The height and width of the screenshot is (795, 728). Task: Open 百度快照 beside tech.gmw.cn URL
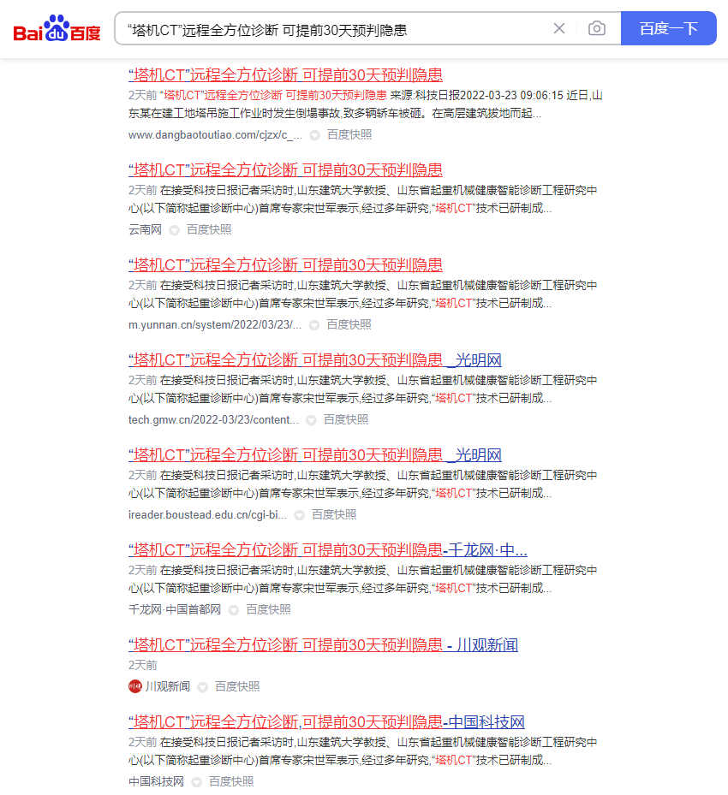(x=346, y=419)
